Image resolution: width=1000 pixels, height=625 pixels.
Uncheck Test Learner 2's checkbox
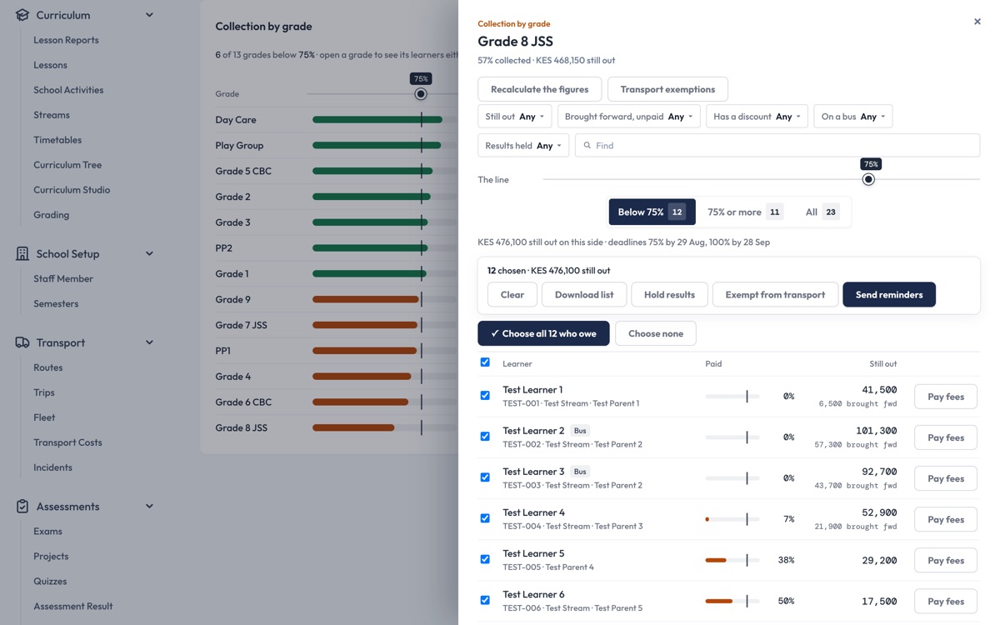[485, 437]
